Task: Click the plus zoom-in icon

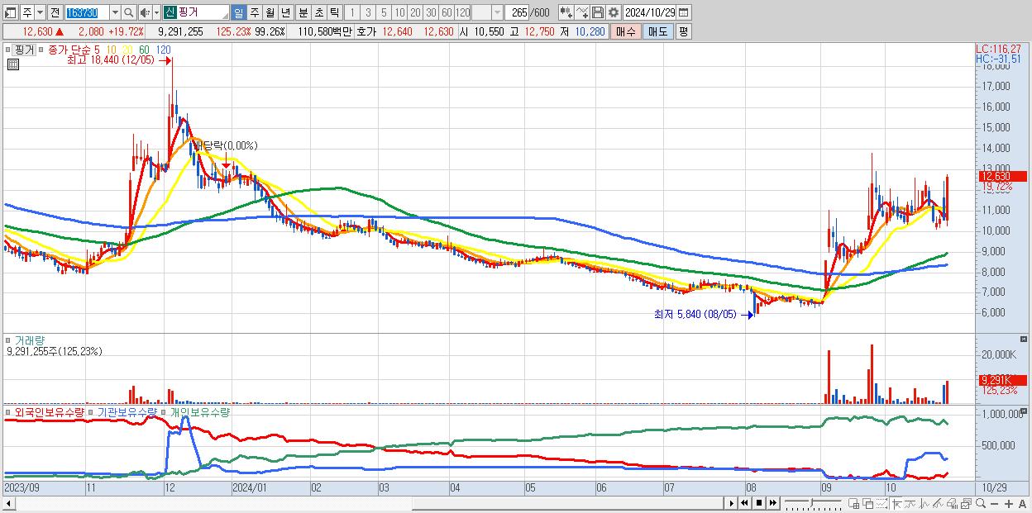Action: coord(1008,503)
